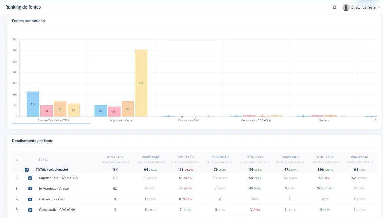This screenshot has width=383, height=218.
Task: Select the yellow 305 bar in the chart
Action: tap(141, 83)
